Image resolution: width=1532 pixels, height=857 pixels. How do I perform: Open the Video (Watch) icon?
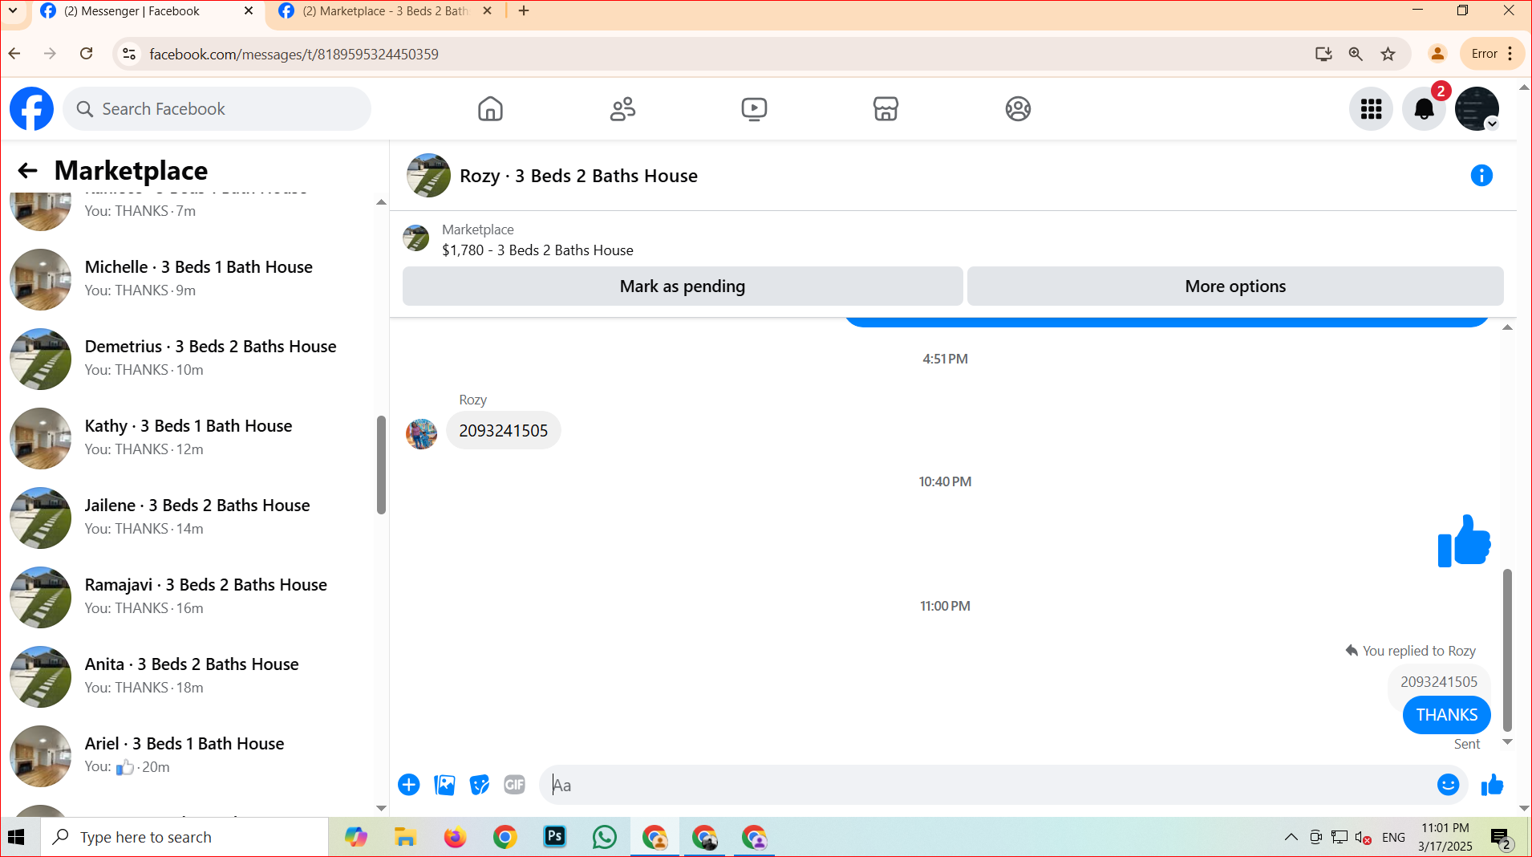pos(754,108)
